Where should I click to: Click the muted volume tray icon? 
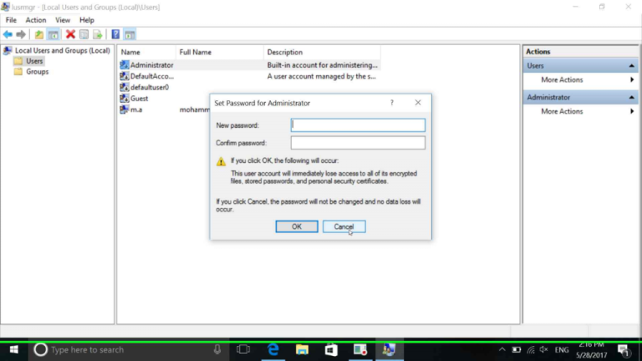click(543, 349)
